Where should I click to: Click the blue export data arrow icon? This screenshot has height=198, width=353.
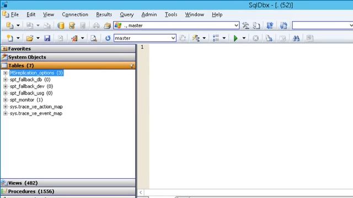tap(270, 26)
